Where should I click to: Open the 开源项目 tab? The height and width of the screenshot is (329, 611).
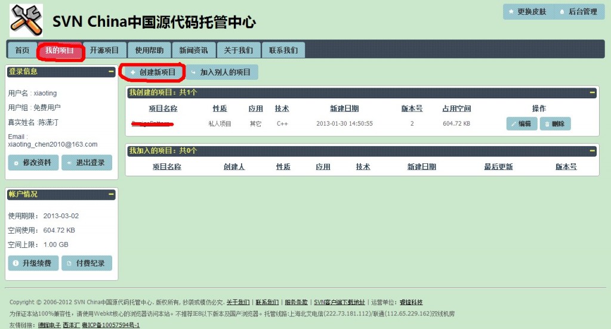104,50
